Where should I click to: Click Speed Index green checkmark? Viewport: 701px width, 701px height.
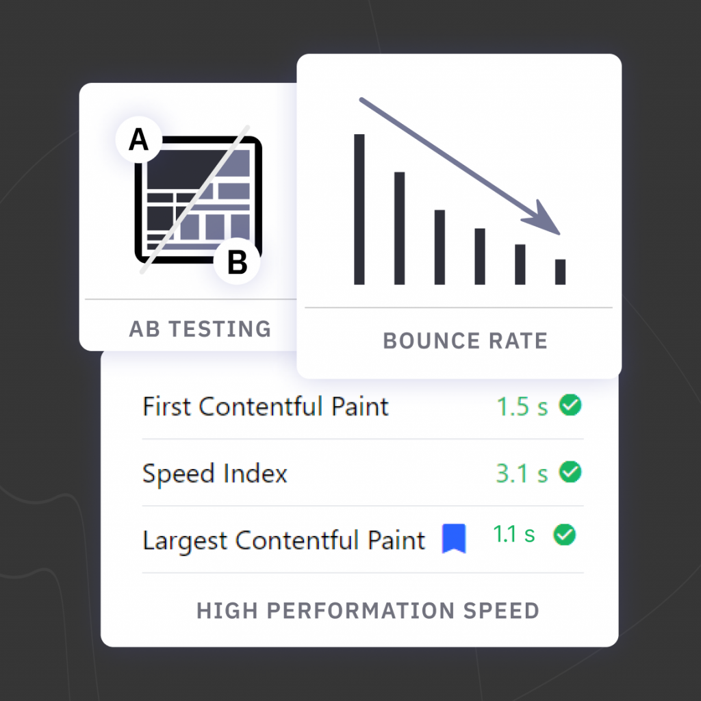pyautogui.click(x=570, y=472)
